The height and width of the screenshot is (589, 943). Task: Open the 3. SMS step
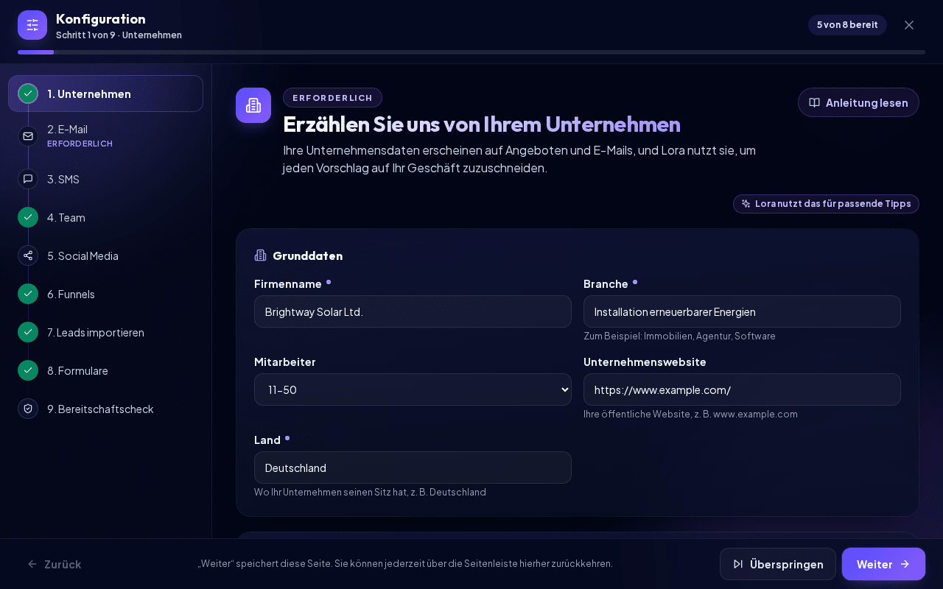tap(105, 179)
